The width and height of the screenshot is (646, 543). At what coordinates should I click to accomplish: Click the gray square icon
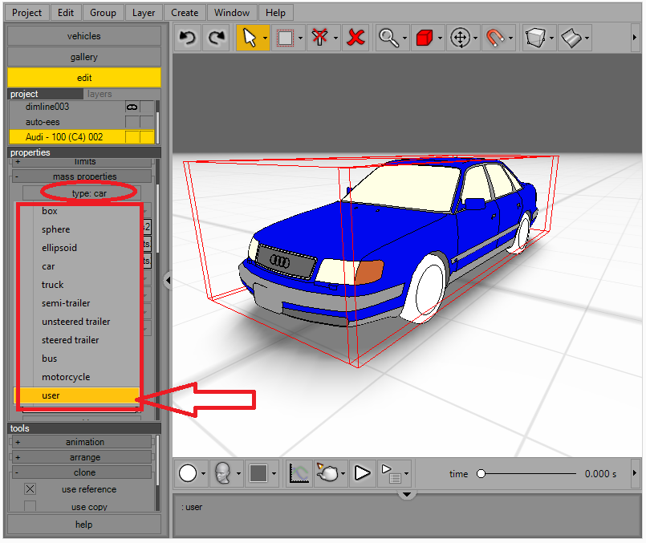coord(258,473)
